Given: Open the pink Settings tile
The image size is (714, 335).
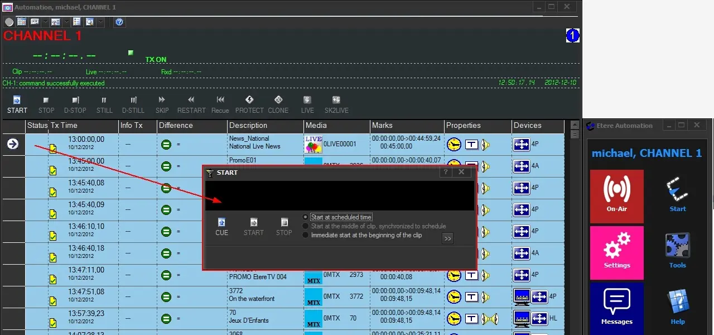Looking at the screenshot, I should pyautogui.click(x=616, y=252).
